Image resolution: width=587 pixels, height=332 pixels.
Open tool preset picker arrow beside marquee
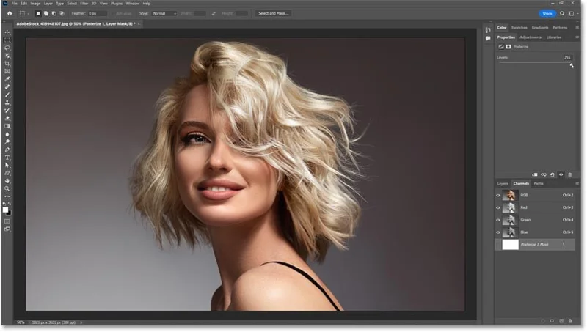pyautogui.click(x=29, y=14)
